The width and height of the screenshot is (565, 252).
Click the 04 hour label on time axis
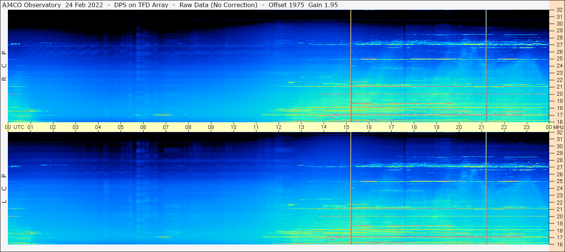(x=98, y=127)
